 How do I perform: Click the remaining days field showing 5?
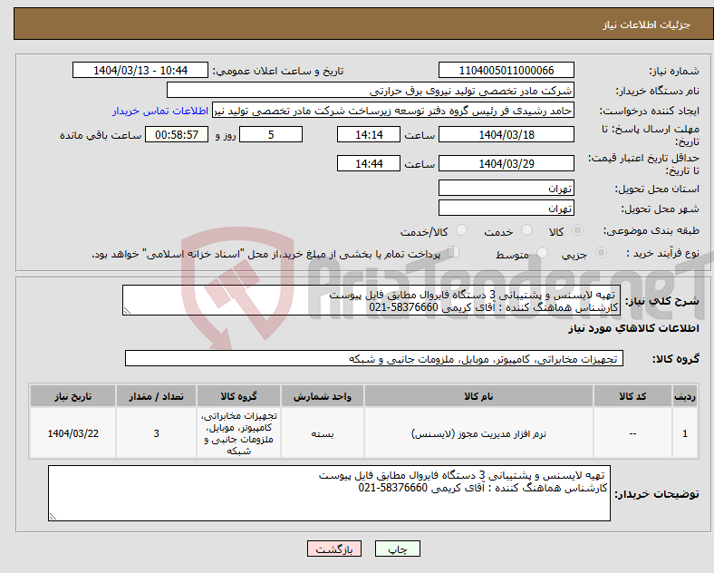[x=271, y=135]
